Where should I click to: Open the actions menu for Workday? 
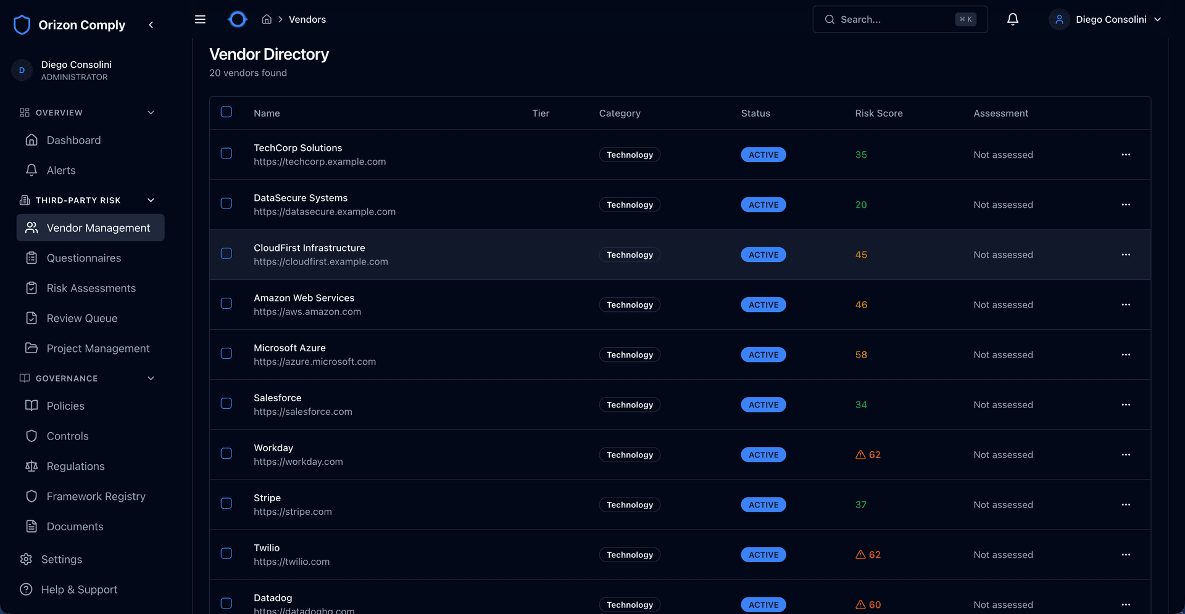(x=1126, y=454)
